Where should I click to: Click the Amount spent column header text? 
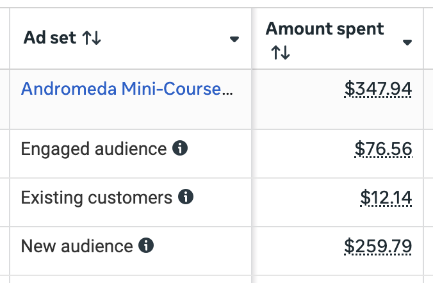(x=325, y=29)
